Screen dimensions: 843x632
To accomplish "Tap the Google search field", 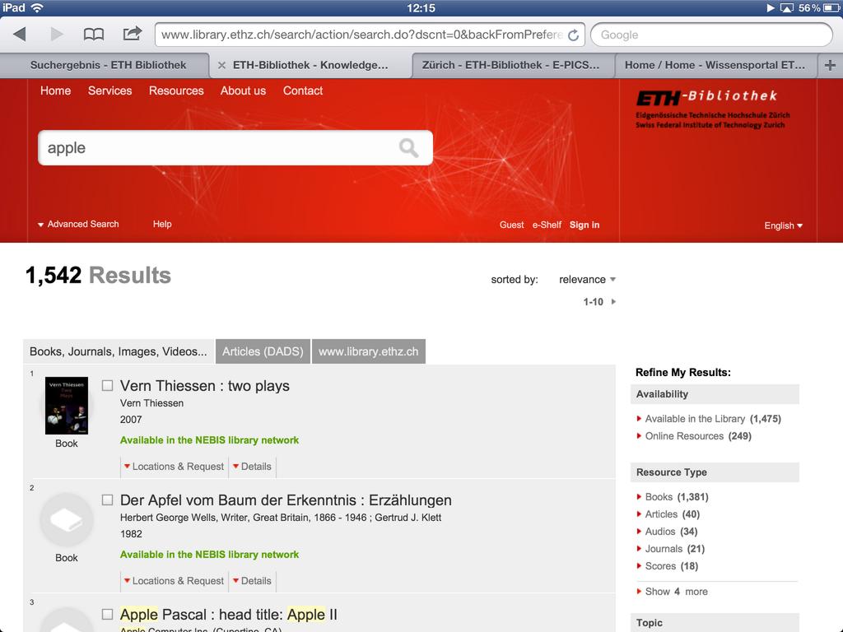I will tap(711, 35).
